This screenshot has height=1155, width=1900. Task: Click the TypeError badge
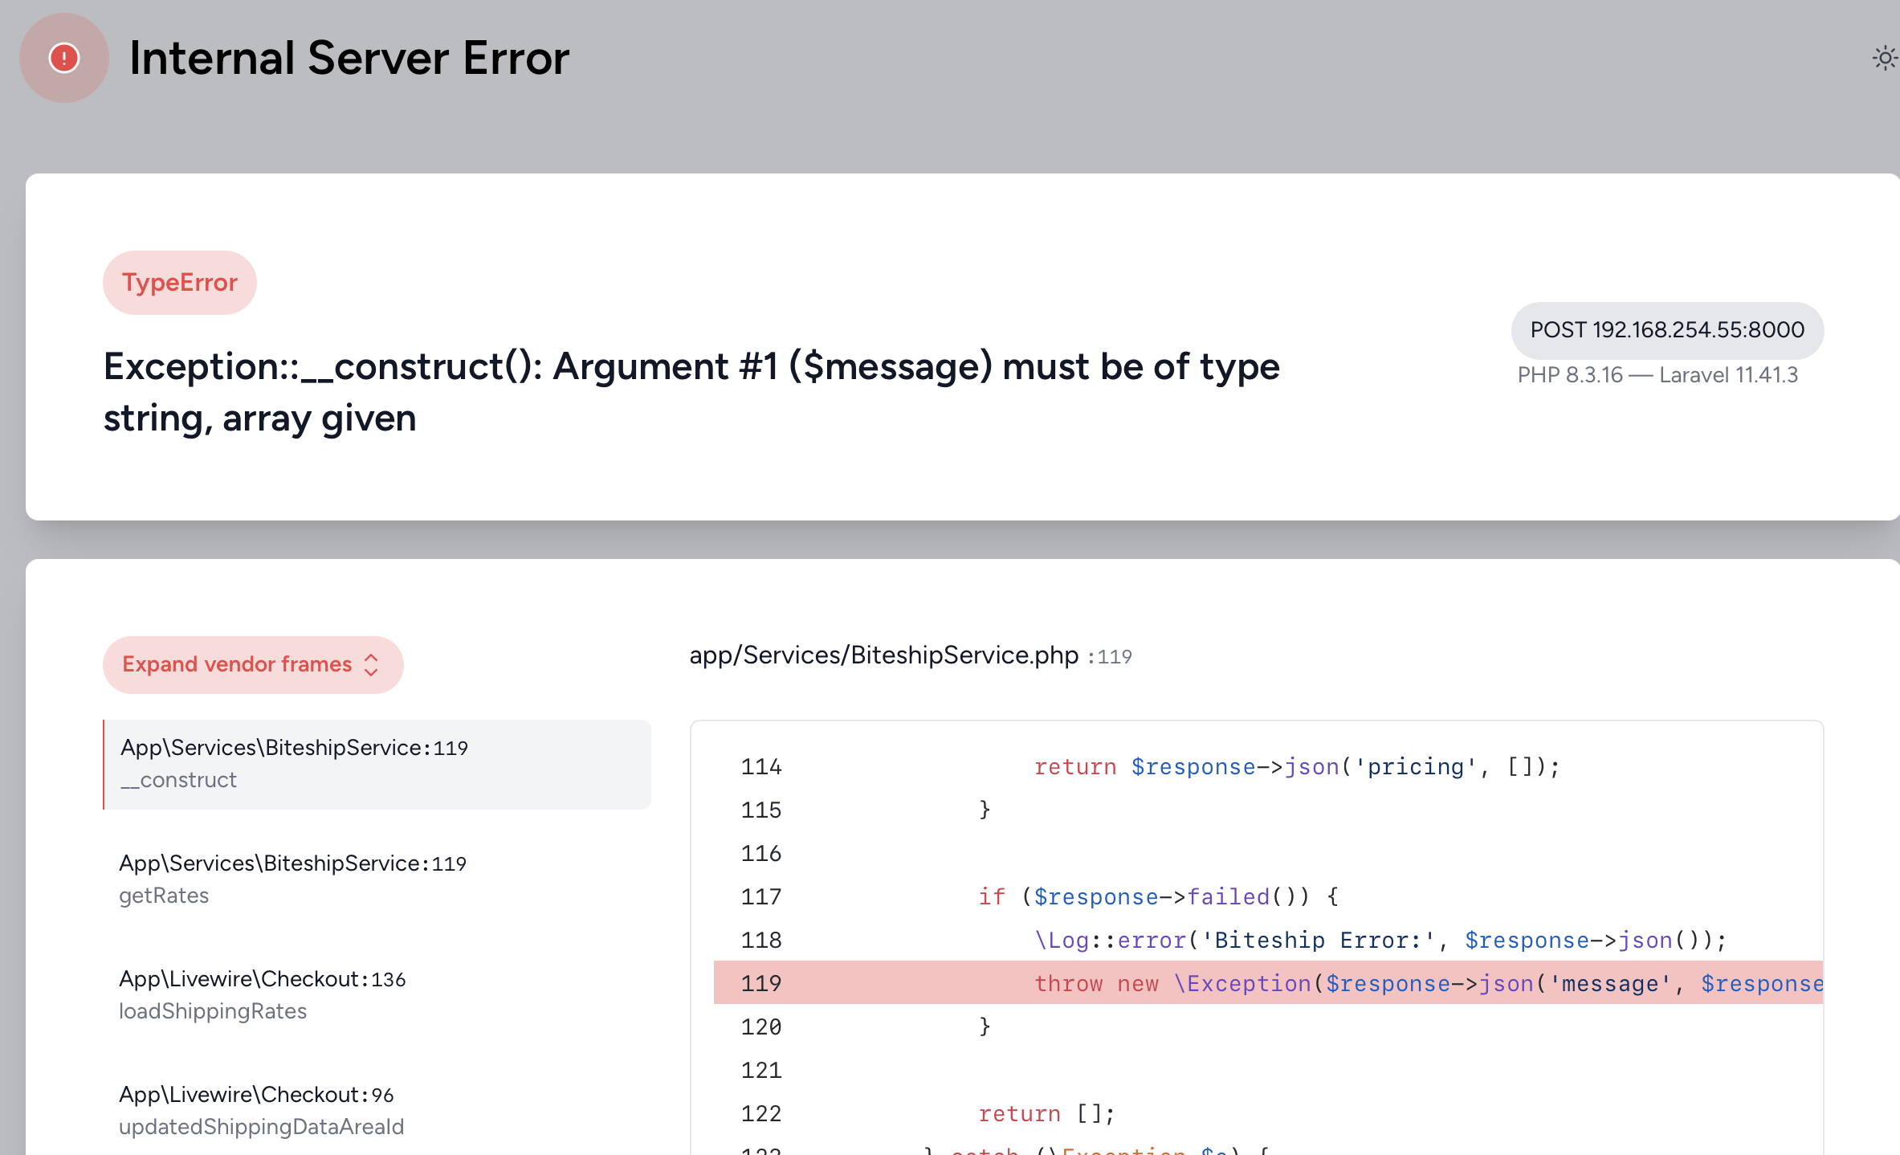180,283
